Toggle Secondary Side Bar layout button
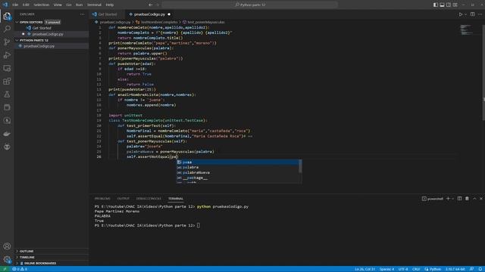 pyautogui.click(x=449, y=5)
